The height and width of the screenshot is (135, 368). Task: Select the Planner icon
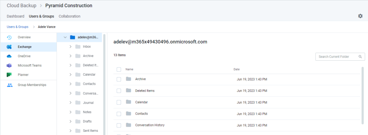click(9, 75)
